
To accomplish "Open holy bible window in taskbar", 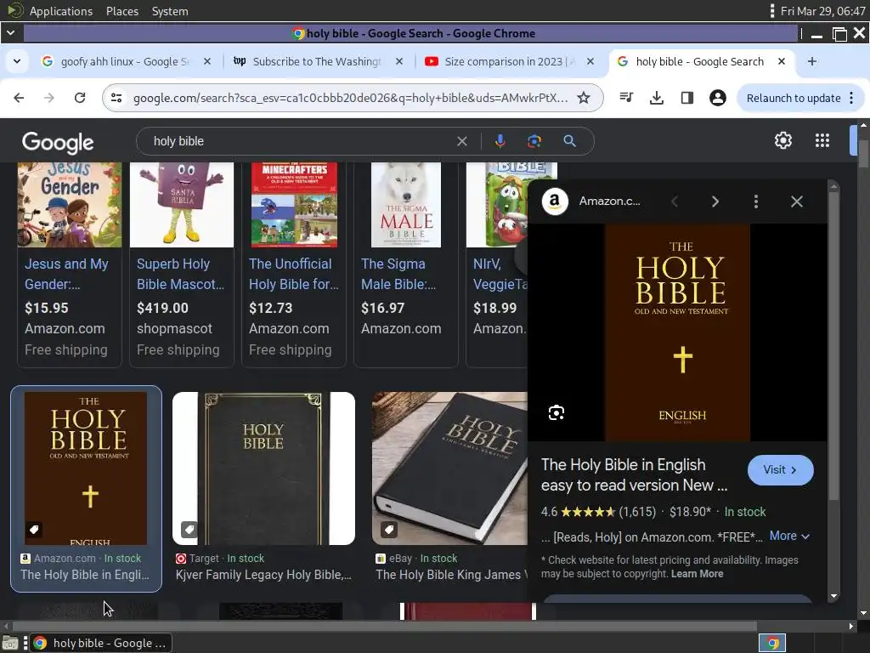I will pos(100,643).
